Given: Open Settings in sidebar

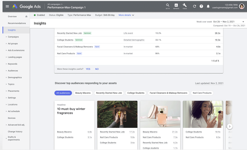Looking at the screenshot, I should (x=12, y=98).
